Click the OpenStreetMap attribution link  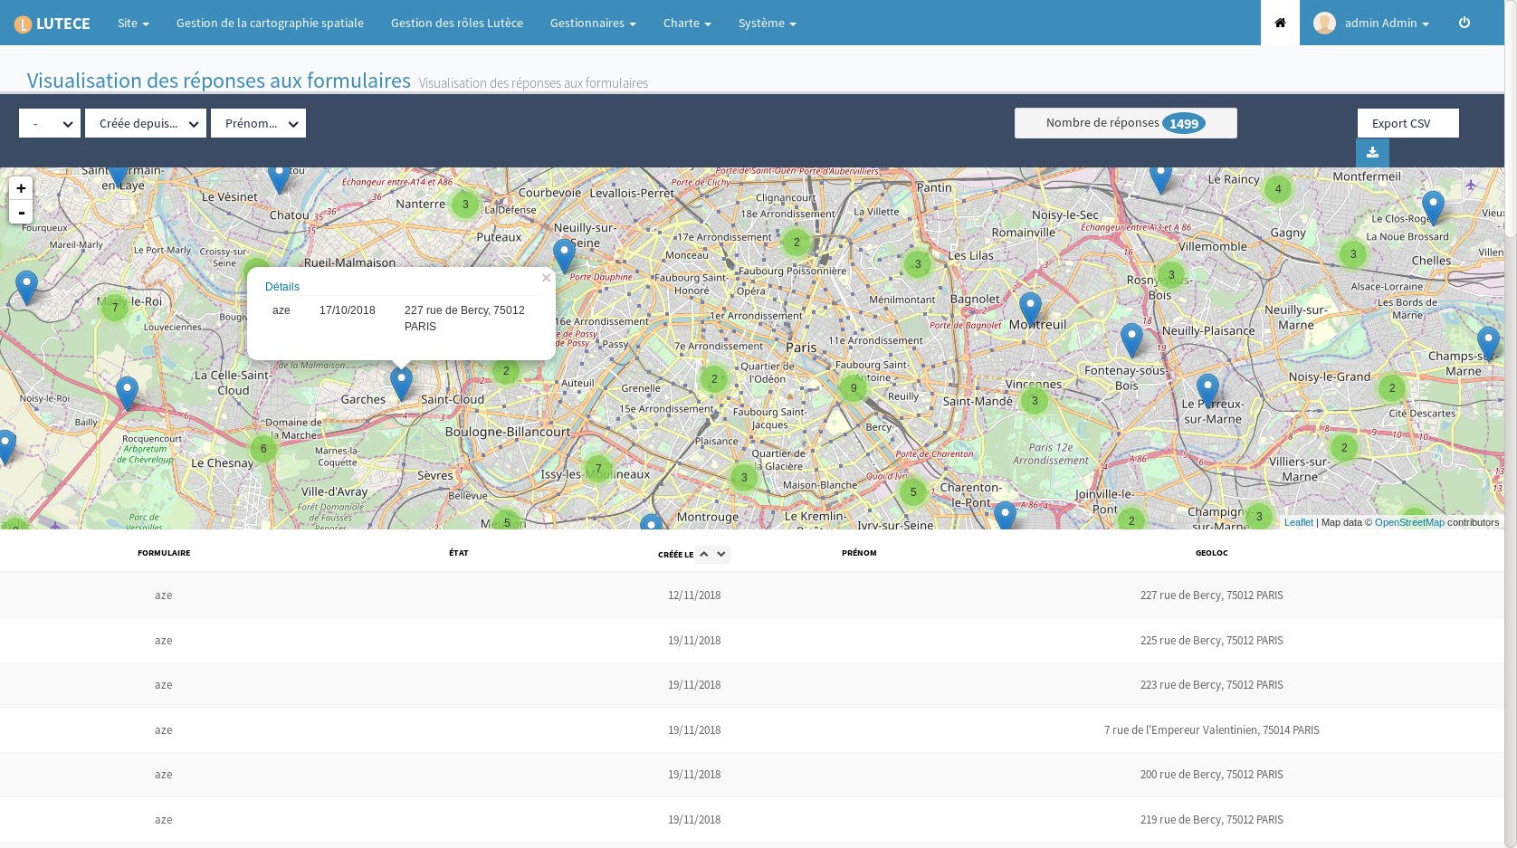pos(1409,522)
